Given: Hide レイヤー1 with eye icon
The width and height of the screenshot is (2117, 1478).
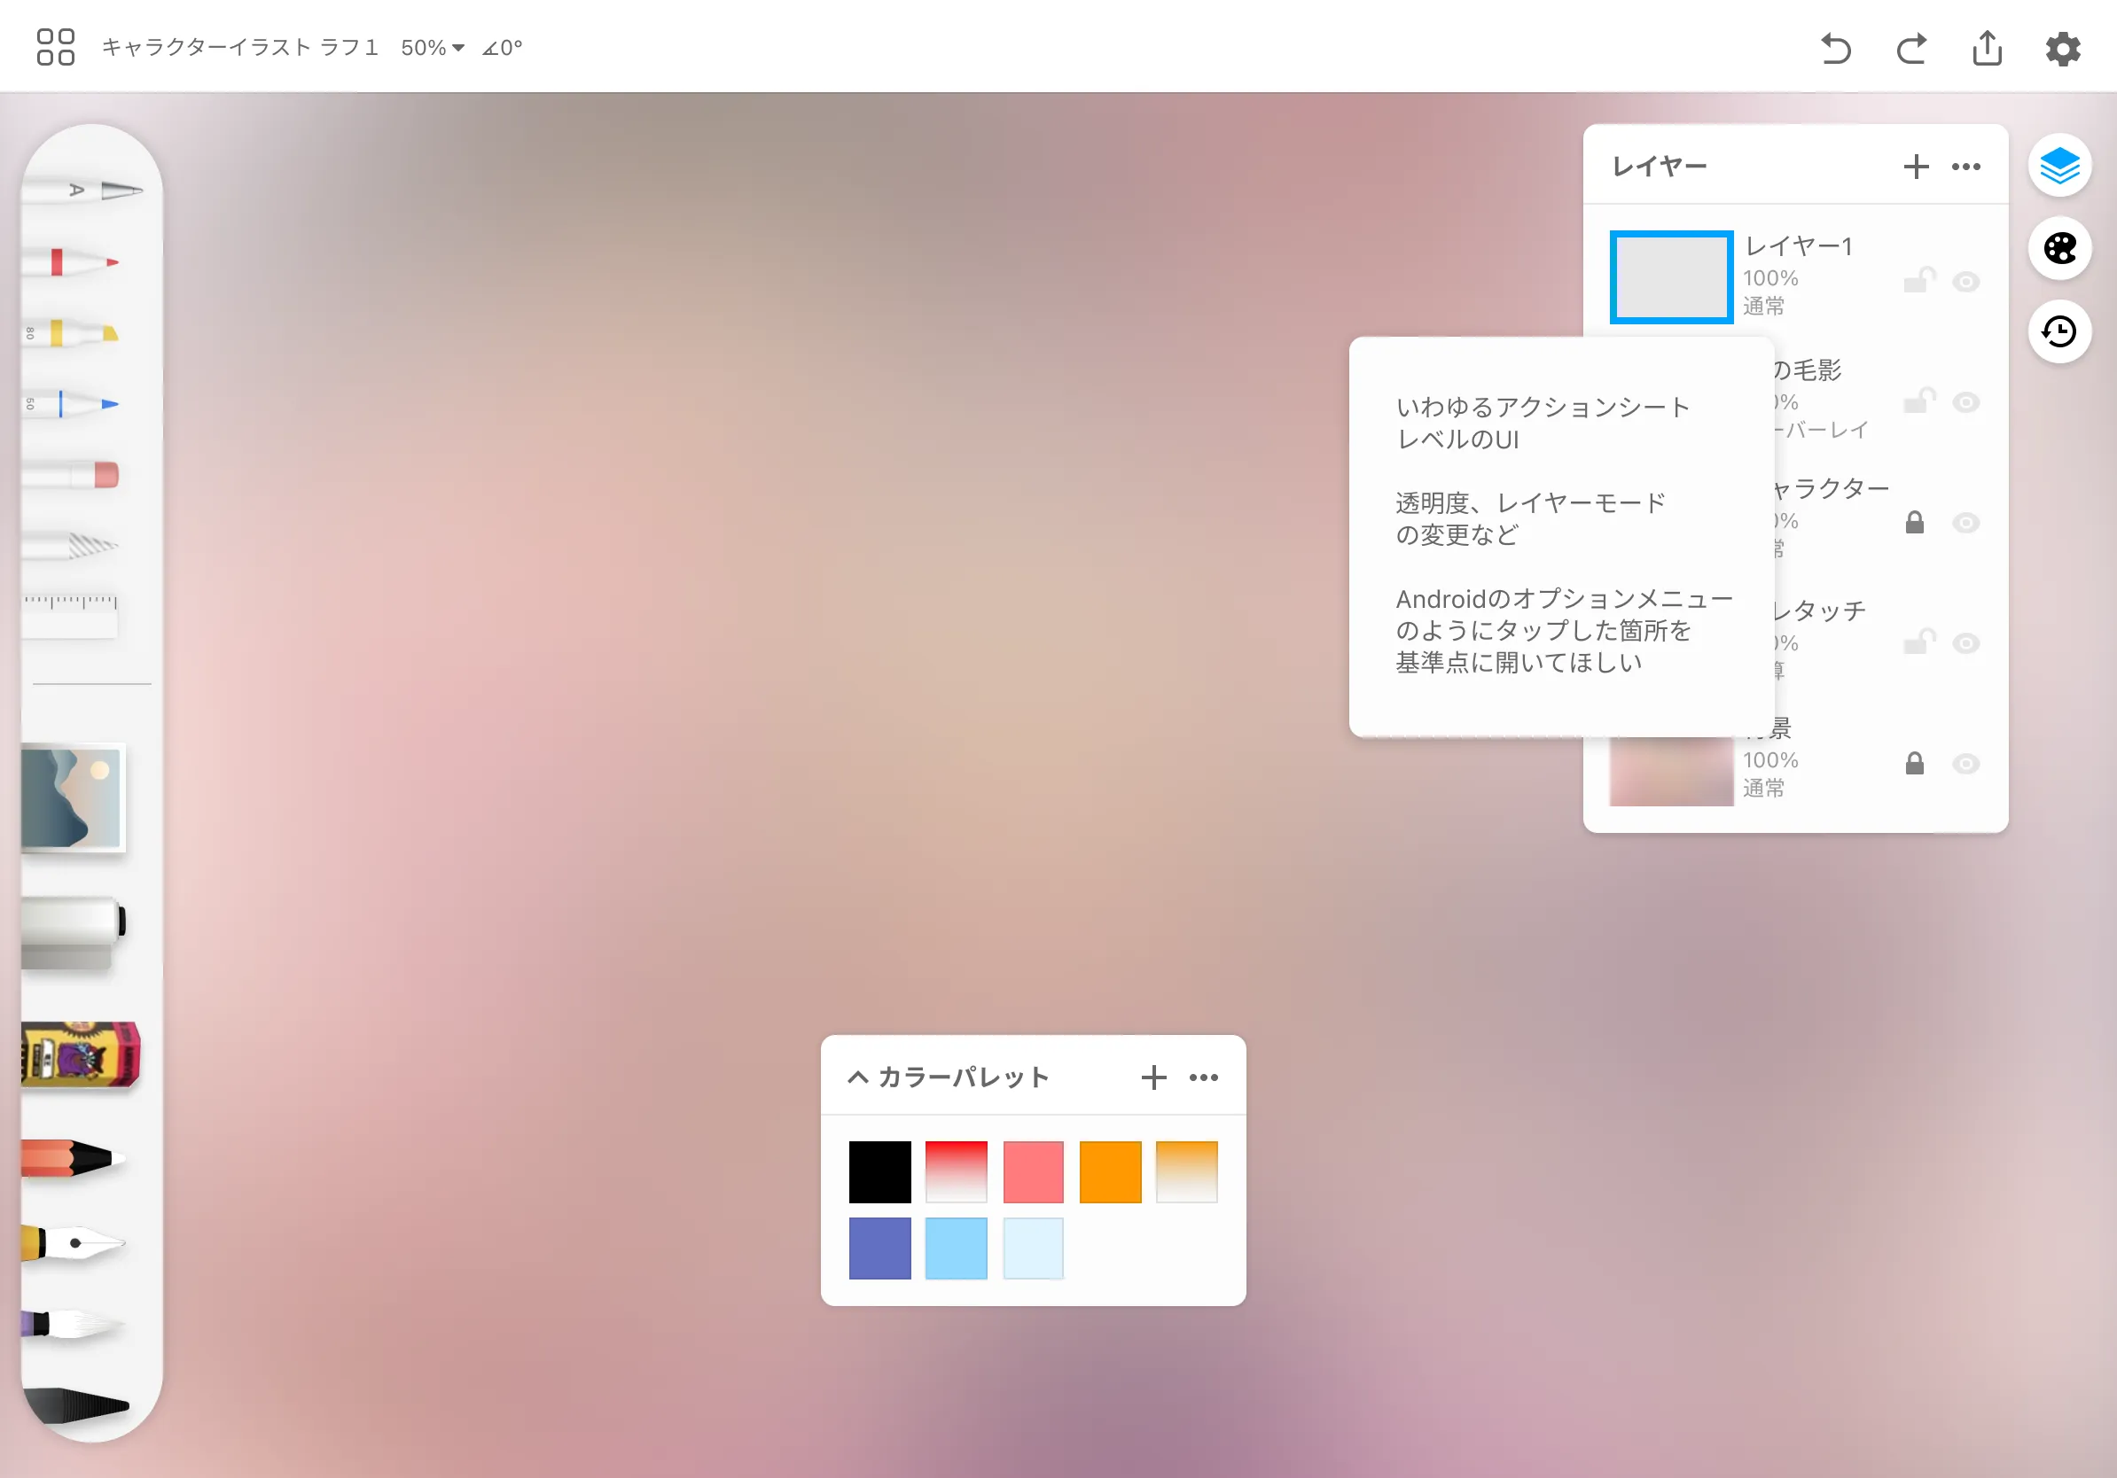Looking at the screenshot, I should [1965, 282].
